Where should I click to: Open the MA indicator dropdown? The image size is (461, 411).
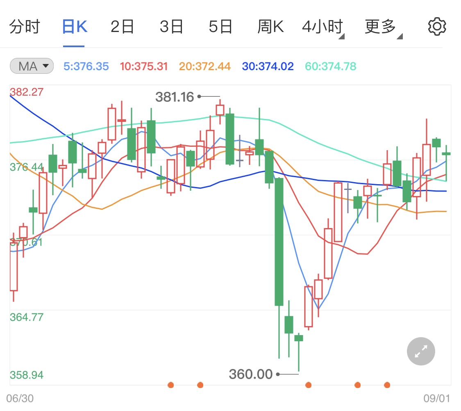tap(32, 66)
